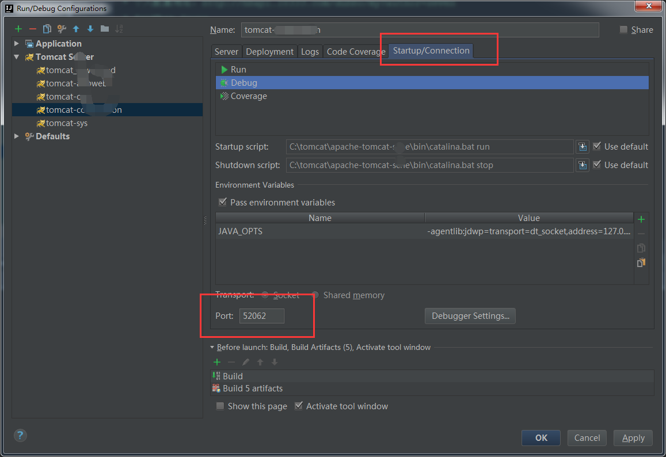Screen dimensions: 666x457
Task: Copy environment variables icon beside table
Action: 641,248
